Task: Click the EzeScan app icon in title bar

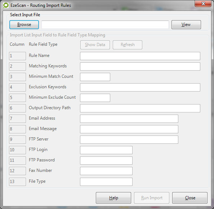Action: (6, 5)
